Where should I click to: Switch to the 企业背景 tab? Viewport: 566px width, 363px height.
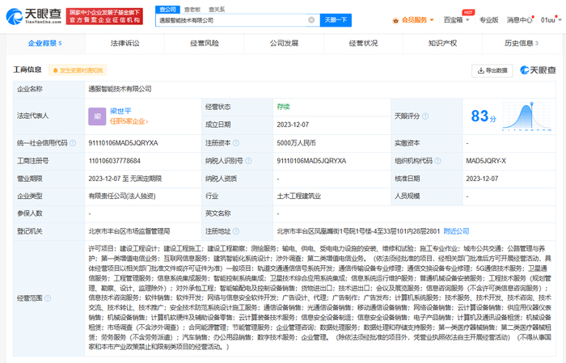point(45,44)
